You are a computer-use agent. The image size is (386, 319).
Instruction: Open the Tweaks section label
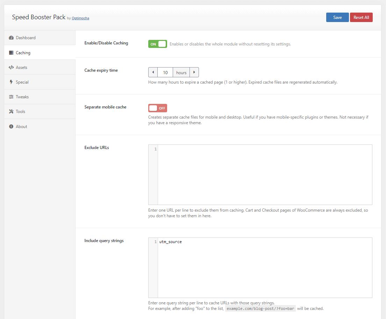tap(22, 97)
